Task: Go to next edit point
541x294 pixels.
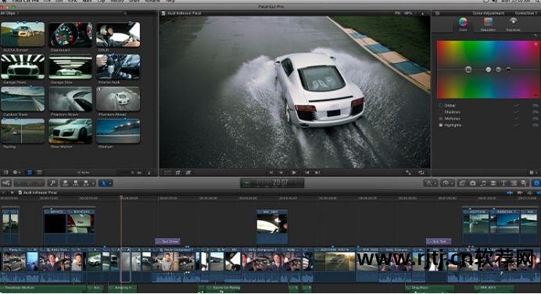Action: tap(317, 172)
